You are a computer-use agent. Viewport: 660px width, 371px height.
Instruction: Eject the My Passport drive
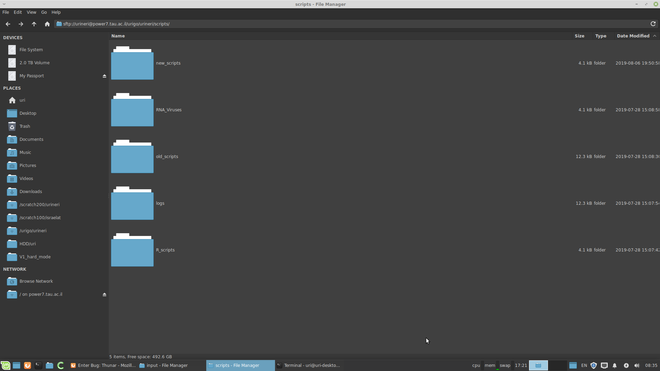[x=104, y=76]
